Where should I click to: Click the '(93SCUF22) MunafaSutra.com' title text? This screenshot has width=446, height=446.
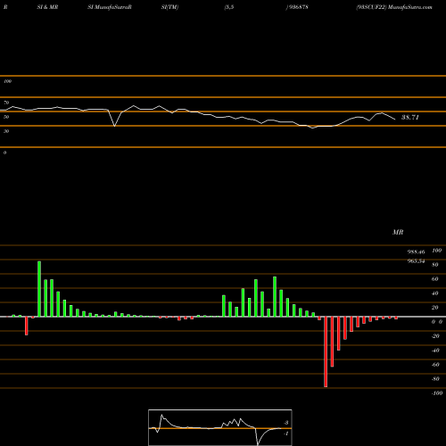(394, 7)
